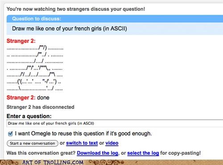Click the Question to discuss blue header

coord(115,19)
